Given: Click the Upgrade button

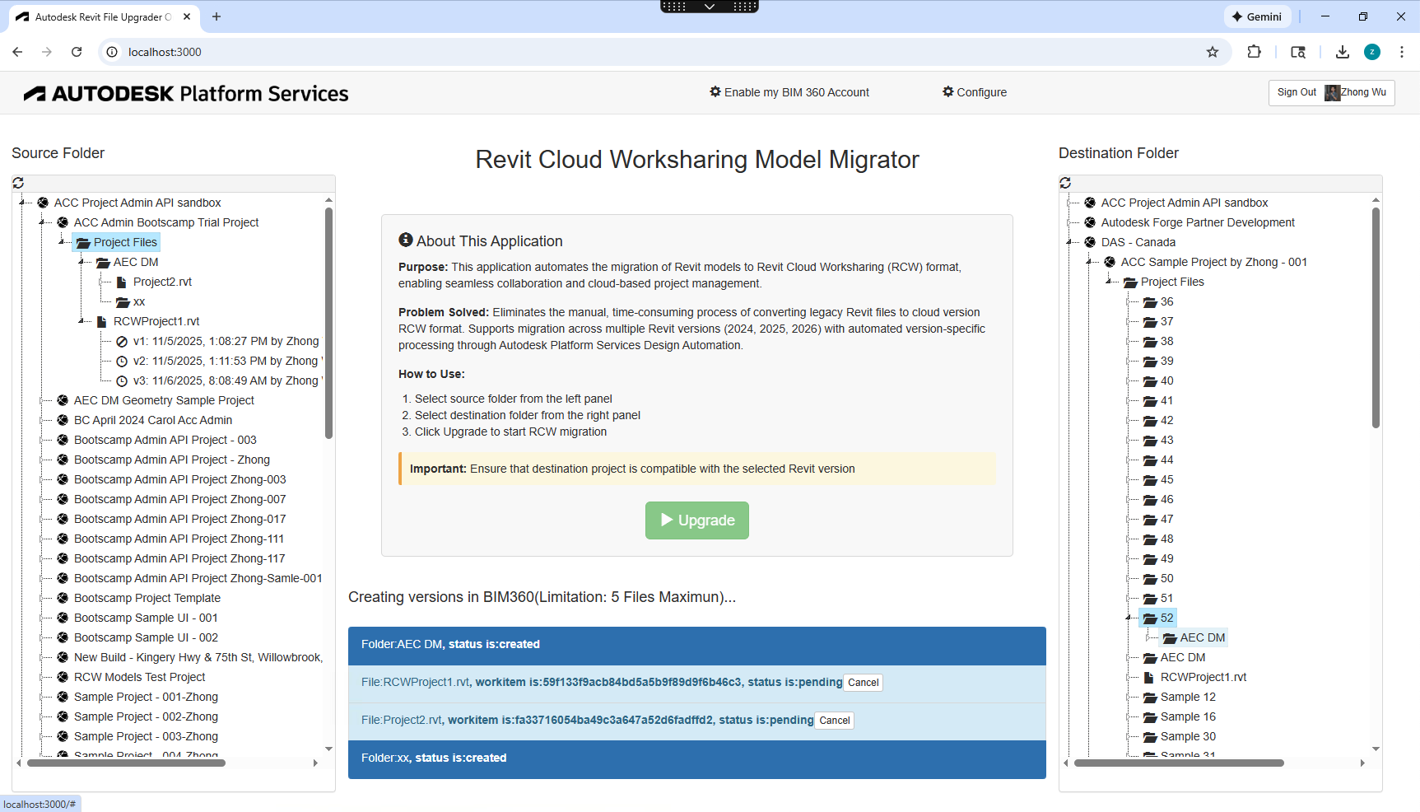Looking at the screenshot, I should point(696,520).
